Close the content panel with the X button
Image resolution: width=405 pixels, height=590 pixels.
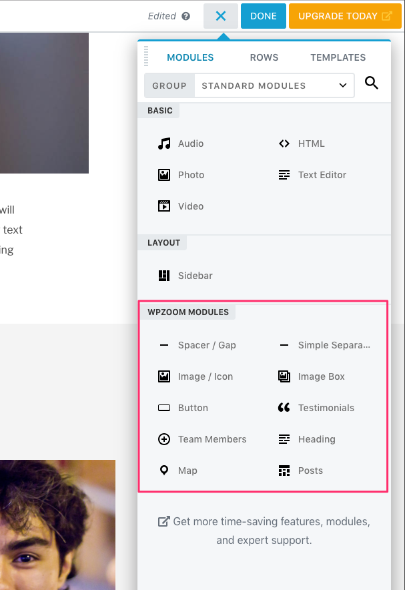(x=221, y=16)
